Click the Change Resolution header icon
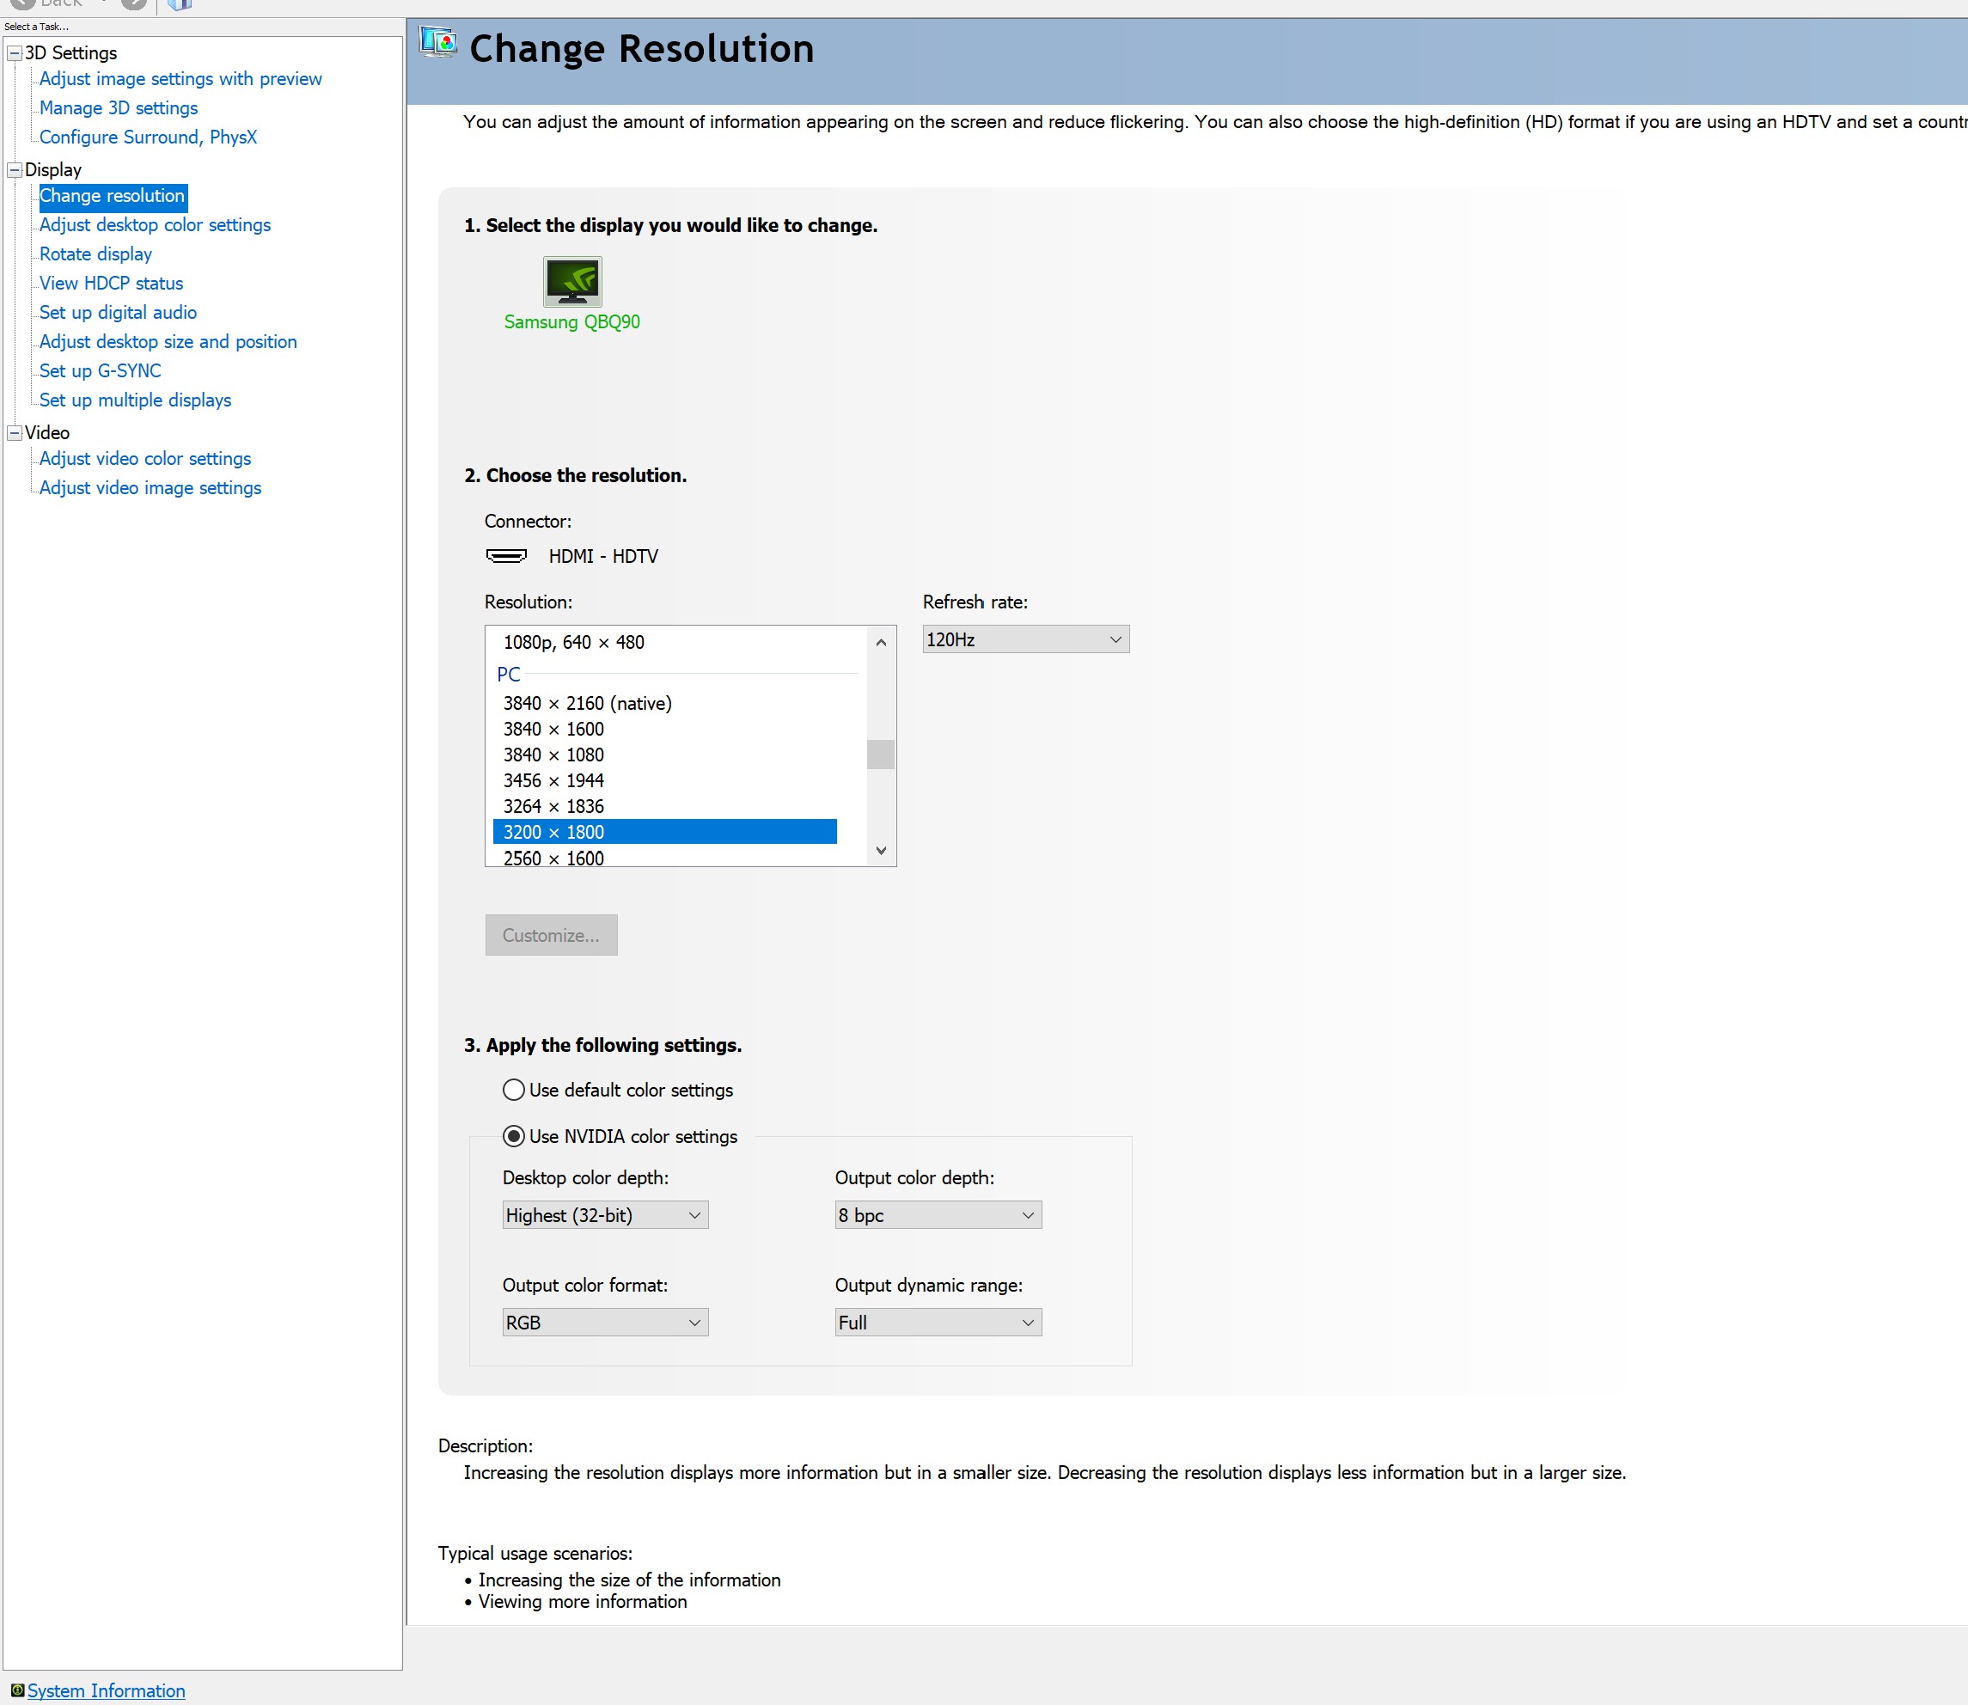The width and height of the screenshot is (1968, 1705). [438, 43]
